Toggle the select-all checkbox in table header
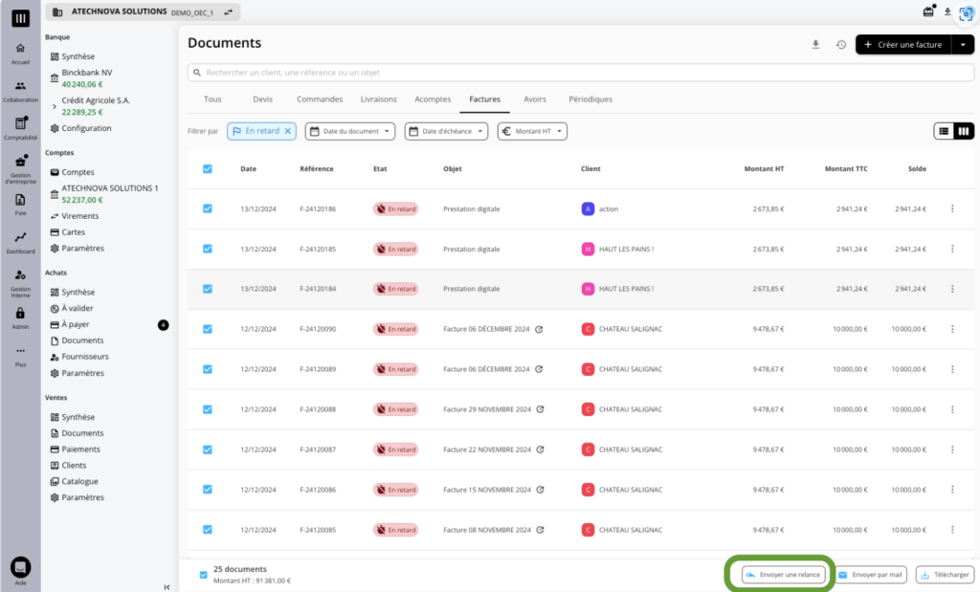The image size is (980, 592). 208,168
